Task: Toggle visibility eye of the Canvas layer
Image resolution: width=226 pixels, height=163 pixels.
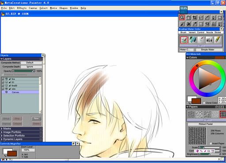Action: click(6, 92)
